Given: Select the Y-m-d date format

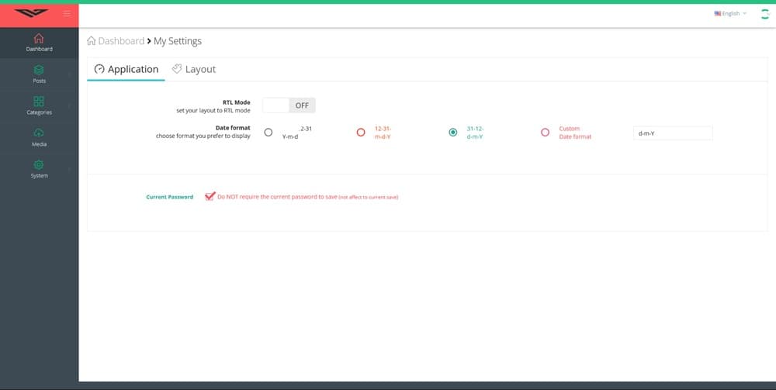Looking at the screenshot, I should pyautogui.click(x=268, y=133).
